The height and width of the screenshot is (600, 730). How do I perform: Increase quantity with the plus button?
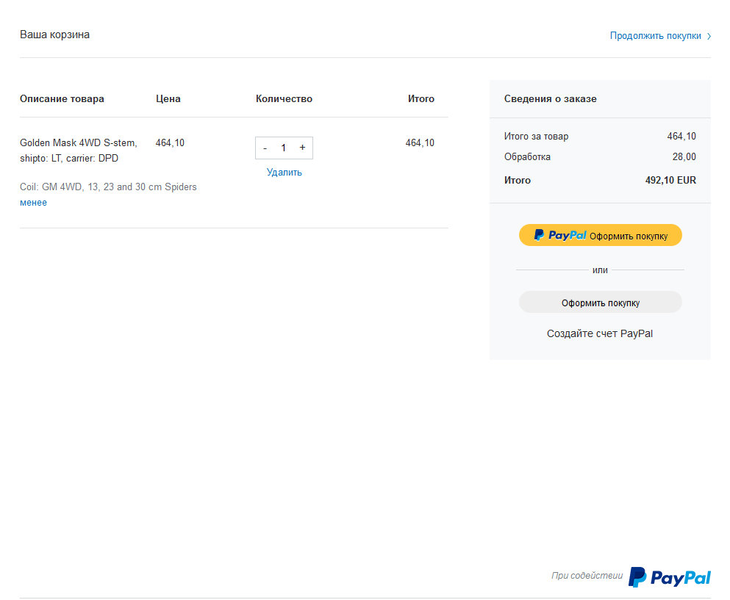[302, 148]
